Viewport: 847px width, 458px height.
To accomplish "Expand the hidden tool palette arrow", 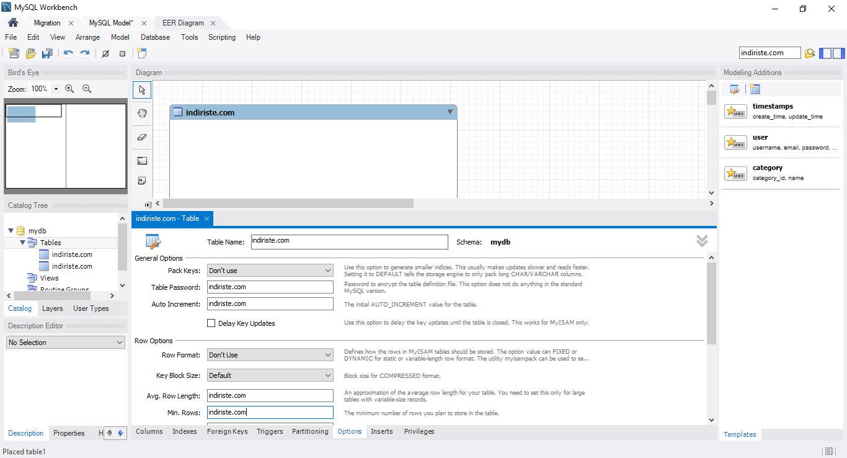I will [x=147, y=204].
